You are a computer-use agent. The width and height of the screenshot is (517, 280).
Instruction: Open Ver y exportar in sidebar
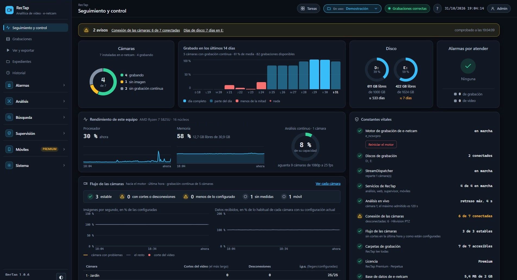(x=36, y=50)
